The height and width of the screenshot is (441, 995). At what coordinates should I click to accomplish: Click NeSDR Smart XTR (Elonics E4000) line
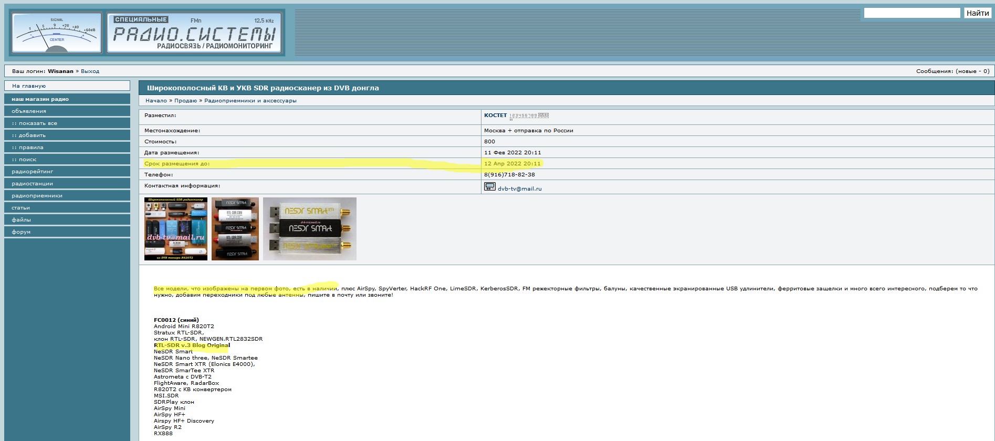point(204,364)
